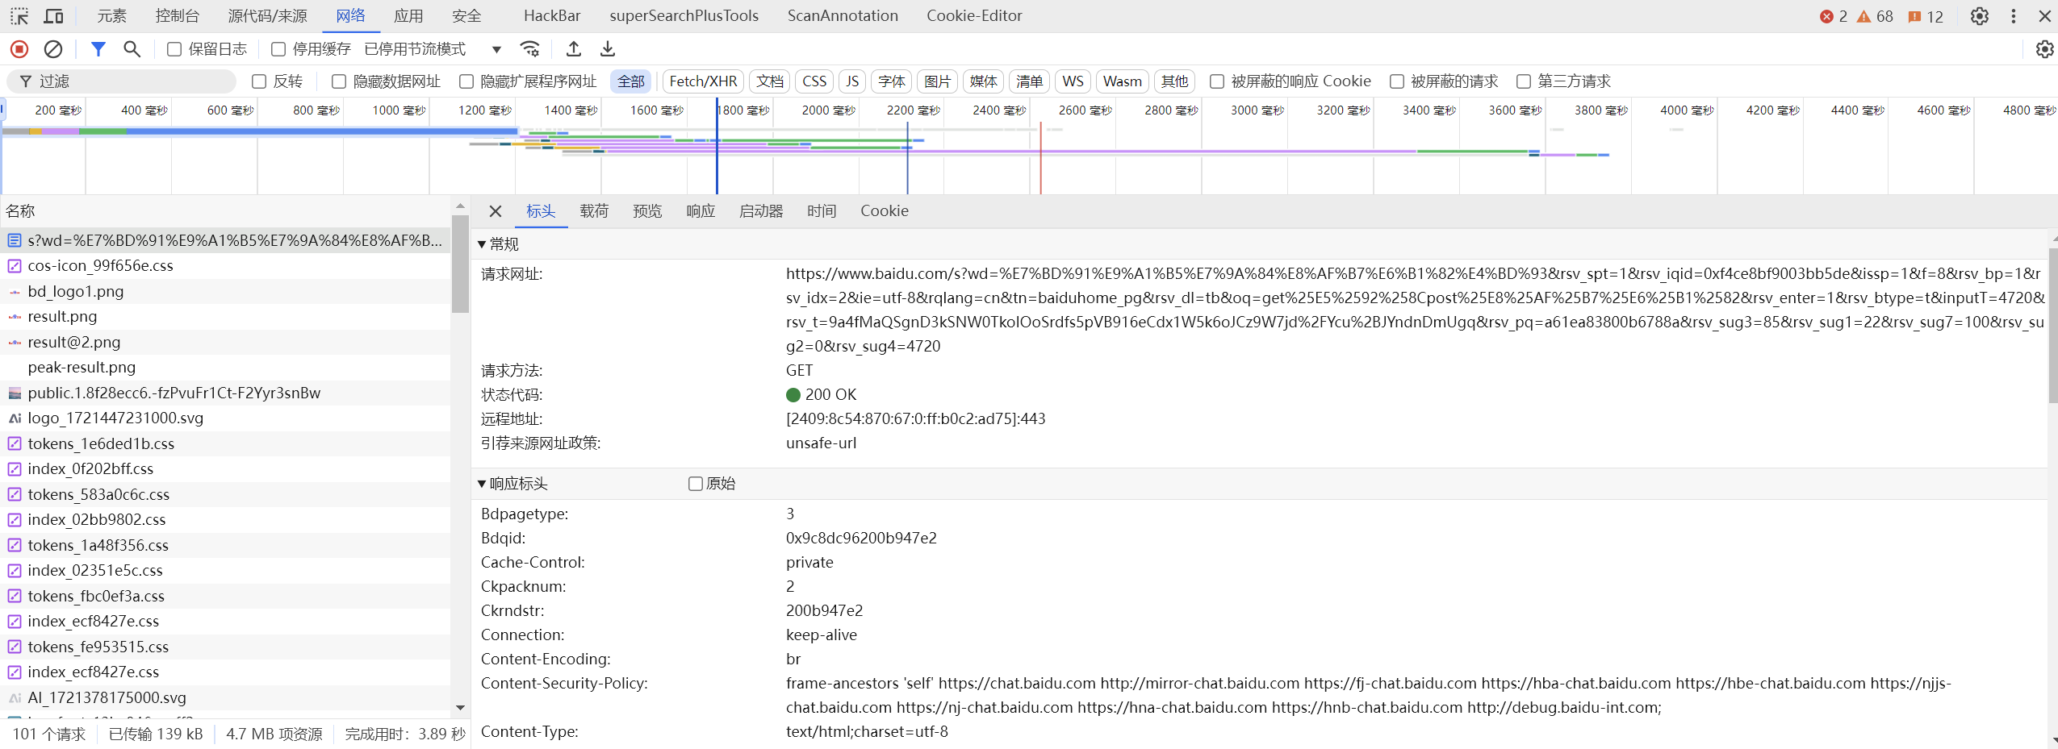Collapse the 响应标头 section

pos(482,484)
